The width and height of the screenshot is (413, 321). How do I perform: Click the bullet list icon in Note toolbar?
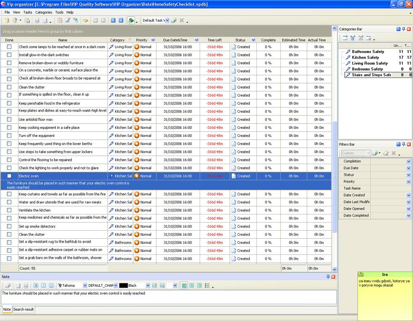(207, 285)
